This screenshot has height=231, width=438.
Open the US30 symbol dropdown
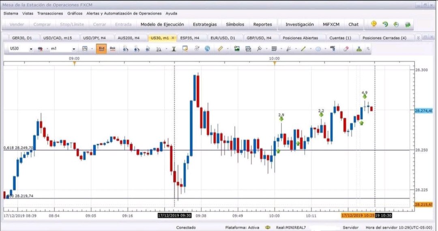pyautogui.click(x=31, y=49)
